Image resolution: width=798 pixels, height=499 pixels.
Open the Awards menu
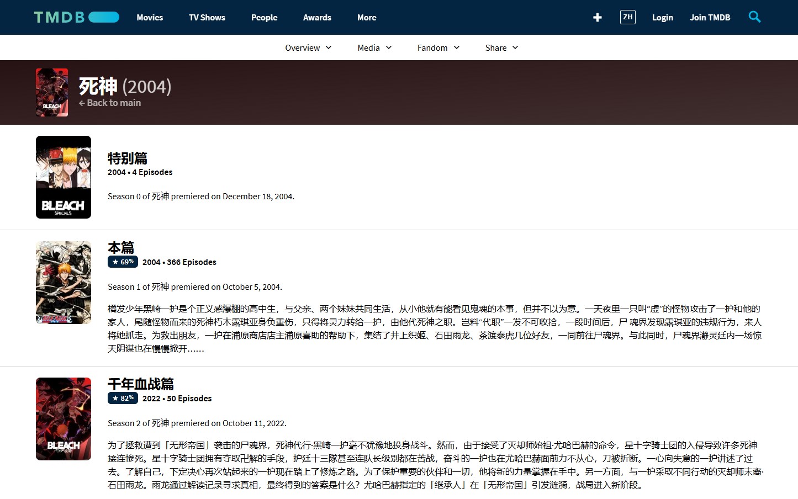click(x=317, y=18)
